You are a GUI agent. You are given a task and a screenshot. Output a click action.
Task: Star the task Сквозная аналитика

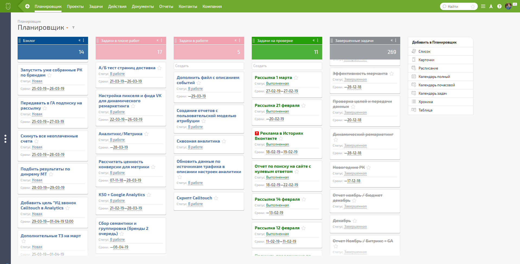[224, 141]
